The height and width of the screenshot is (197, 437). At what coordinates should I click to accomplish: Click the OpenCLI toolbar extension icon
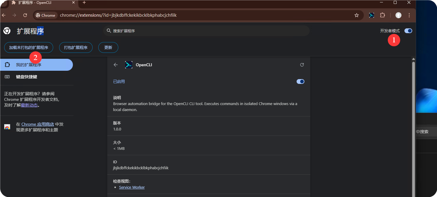(x=371, y=15)
